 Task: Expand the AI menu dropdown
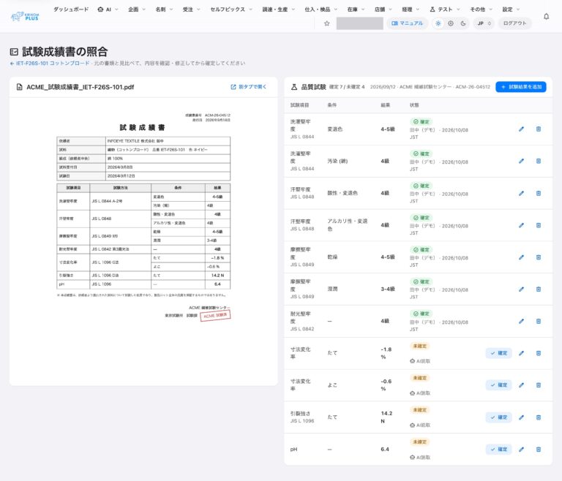point(108,10)
